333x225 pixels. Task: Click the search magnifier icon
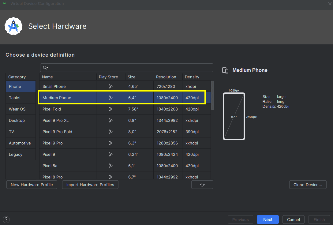pos(45,68)
